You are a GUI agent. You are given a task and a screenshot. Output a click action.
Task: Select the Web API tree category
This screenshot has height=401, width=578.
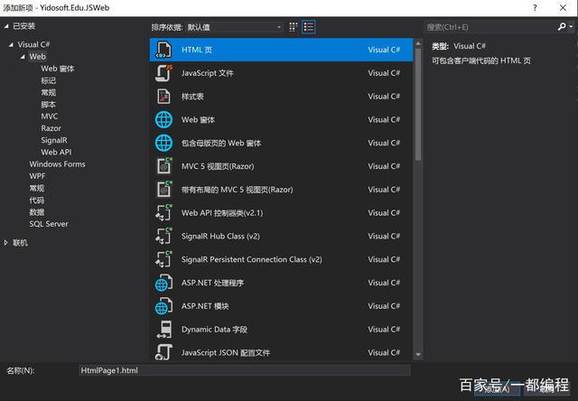pos(56,153)
